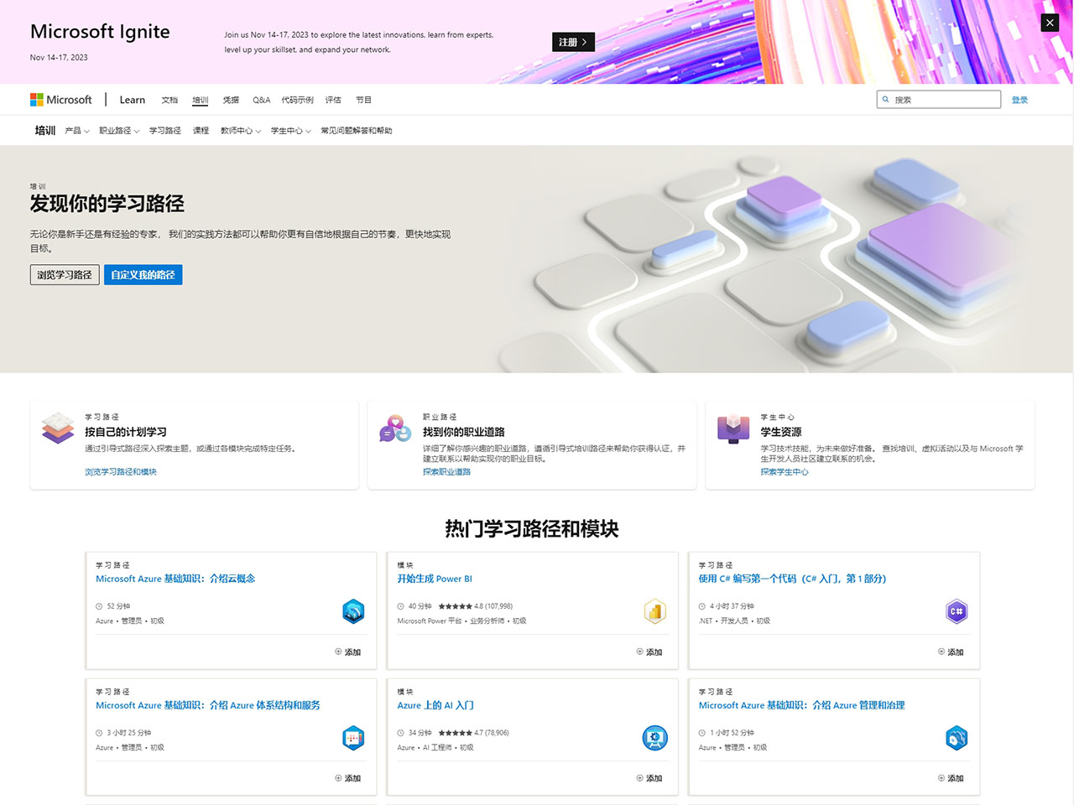Open the 浏览学习路径和模块 link

121,472
